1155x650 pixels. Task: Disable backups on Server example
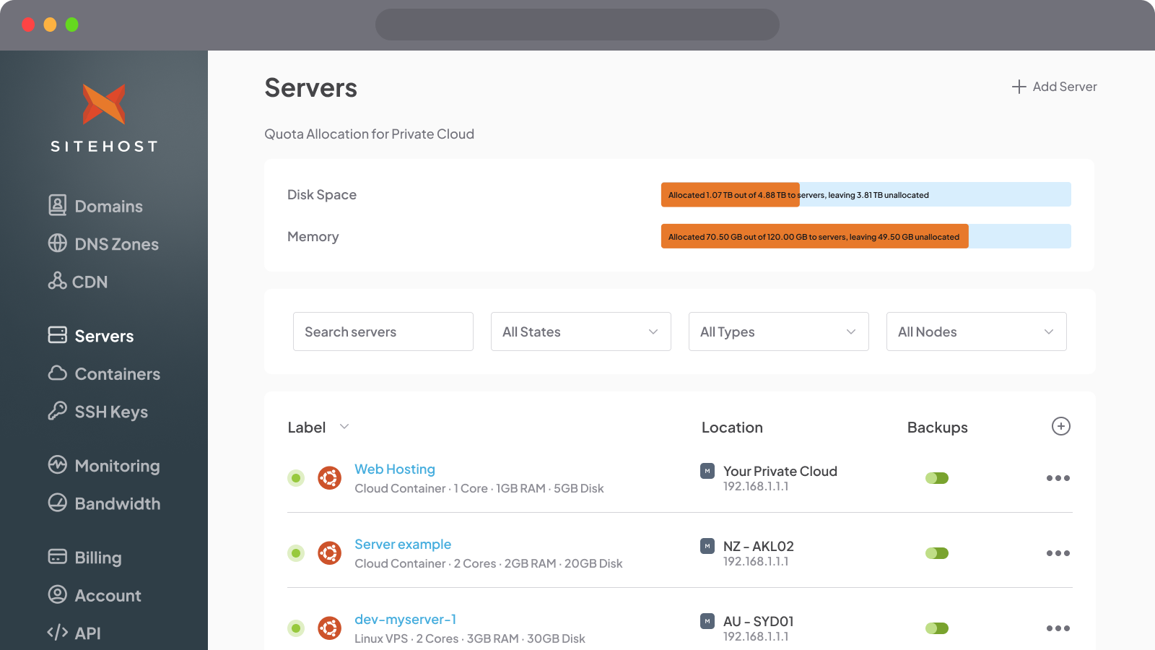click(937, 553)
